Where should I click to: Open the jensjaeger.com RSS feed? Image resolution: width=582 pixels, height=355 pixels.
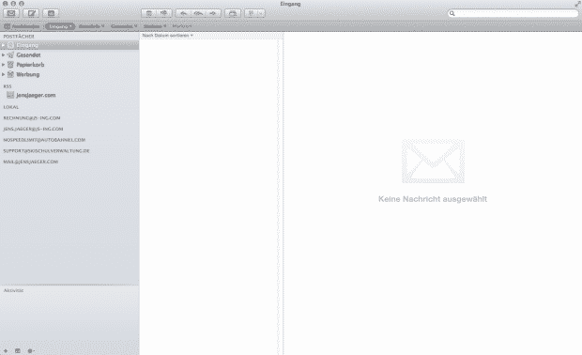(x=36, y=95)
